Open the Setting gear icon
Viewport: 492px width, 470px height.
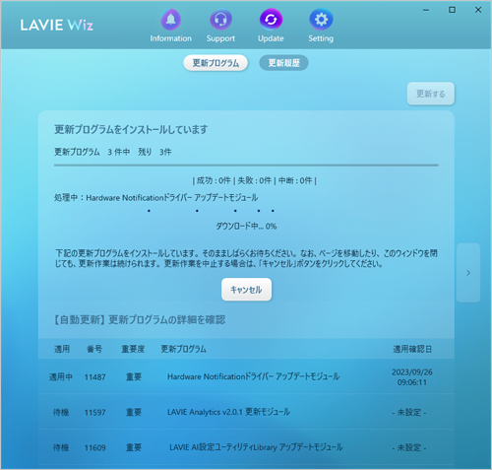click(x=321, y=20)
